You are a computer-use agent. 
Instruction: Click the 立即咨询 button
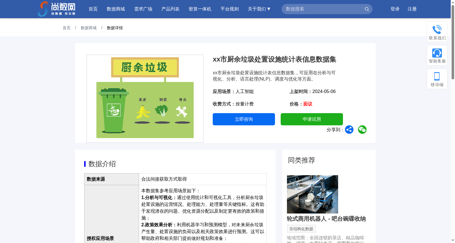(x=244, y=119)
